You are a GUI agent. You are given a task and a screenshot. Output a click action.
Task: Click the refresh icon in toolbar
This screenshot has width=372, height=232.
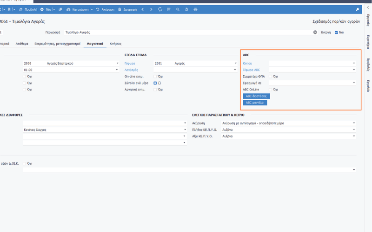[x=160, y=9]
